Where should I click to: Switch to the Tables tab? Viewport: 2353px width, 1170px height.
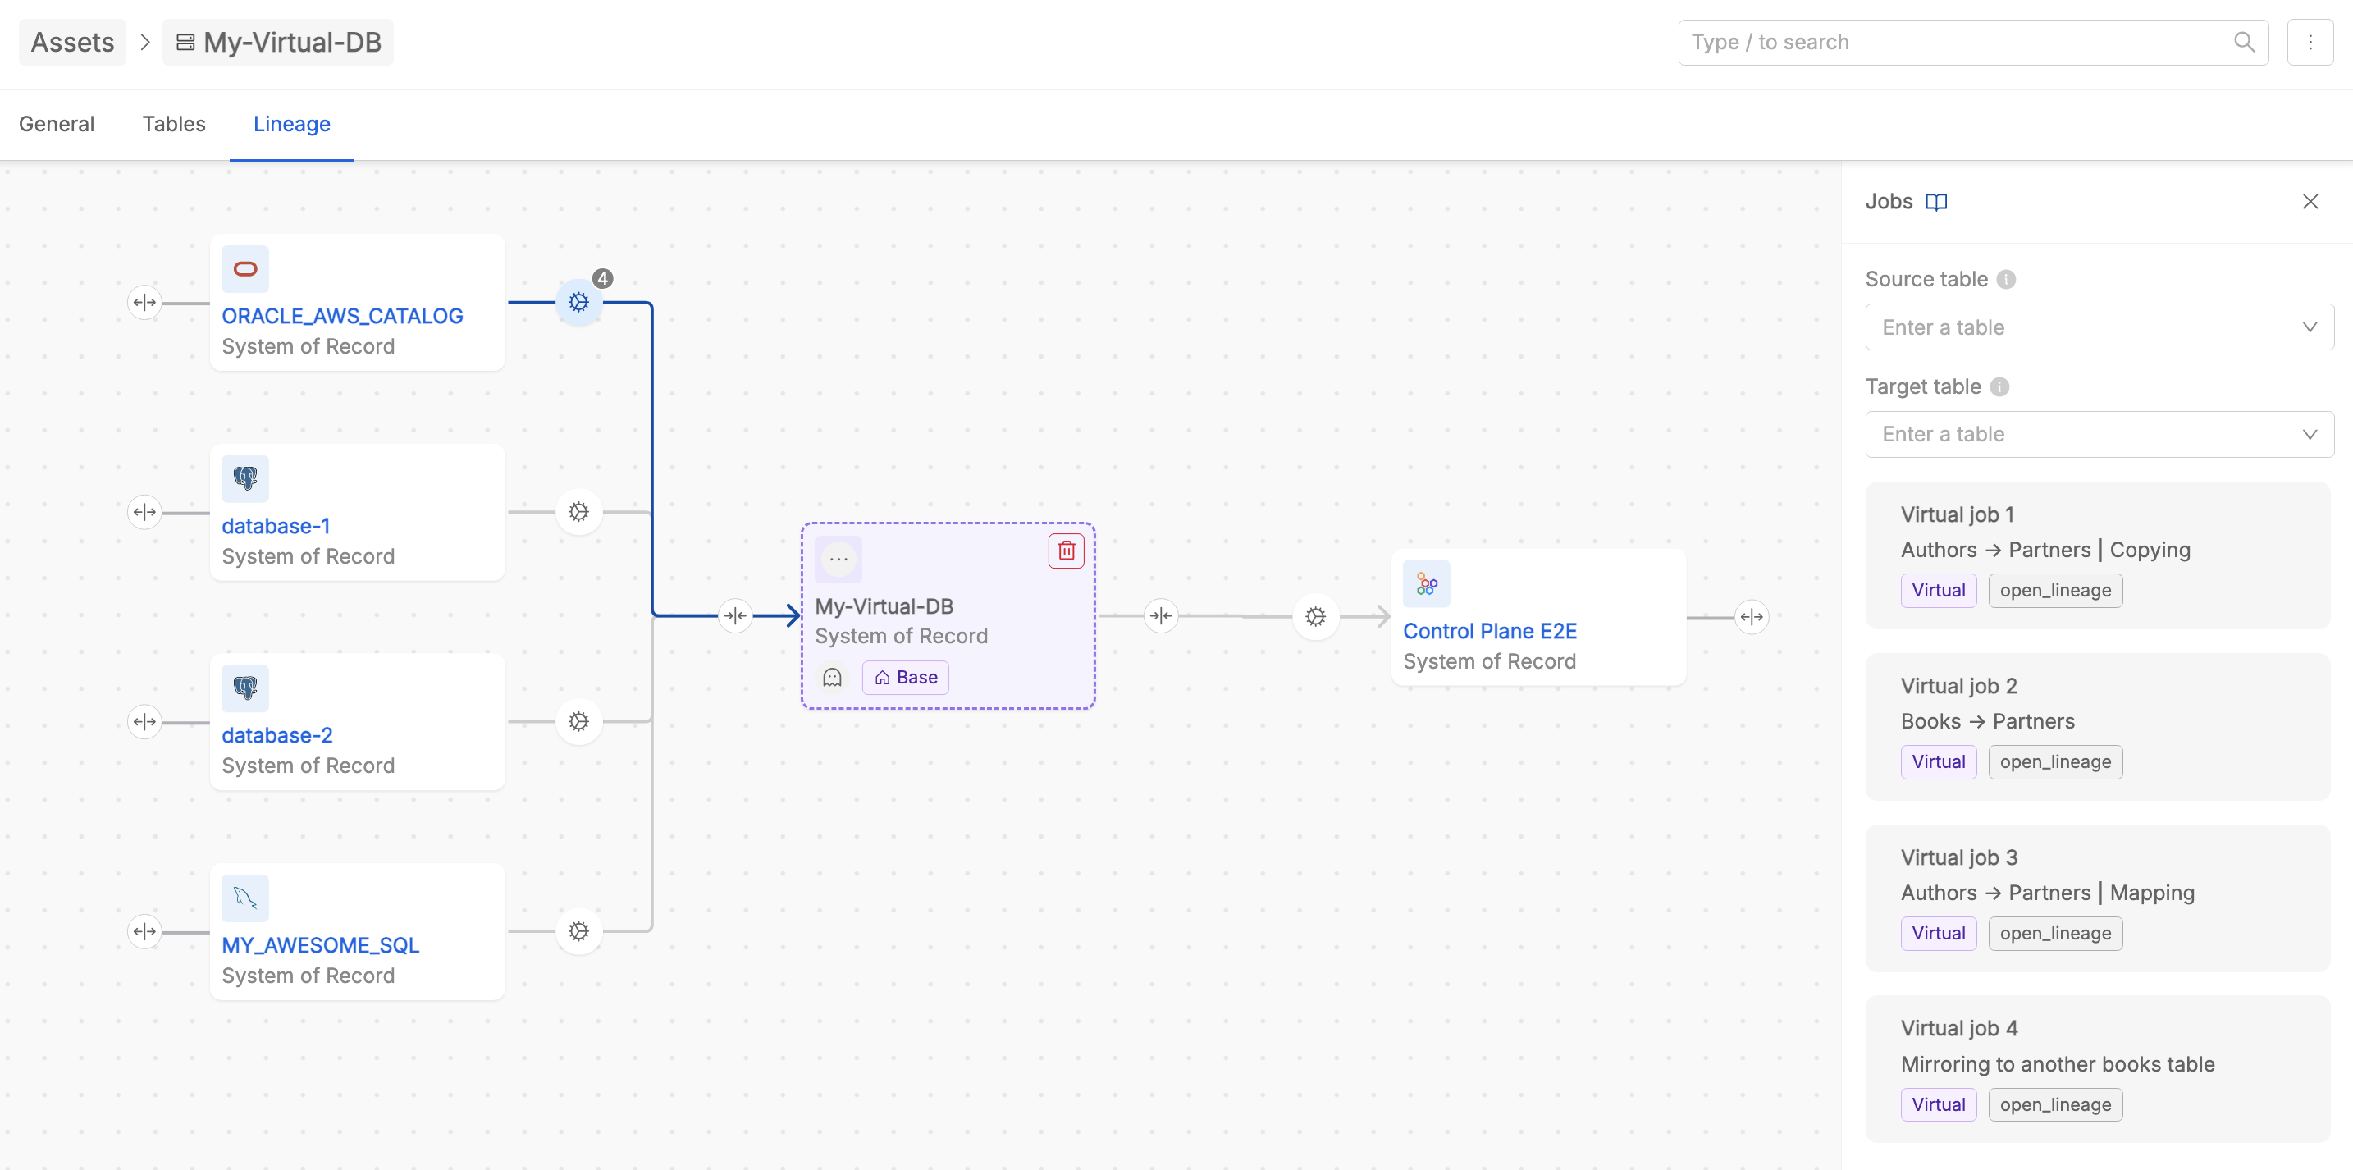174,124
